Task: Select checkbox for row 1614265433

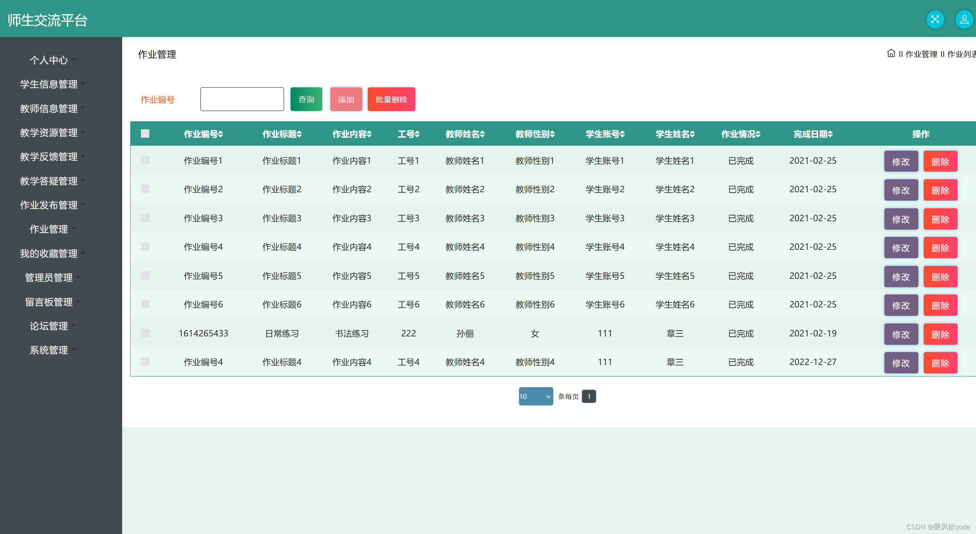Action: coord(145,333)
